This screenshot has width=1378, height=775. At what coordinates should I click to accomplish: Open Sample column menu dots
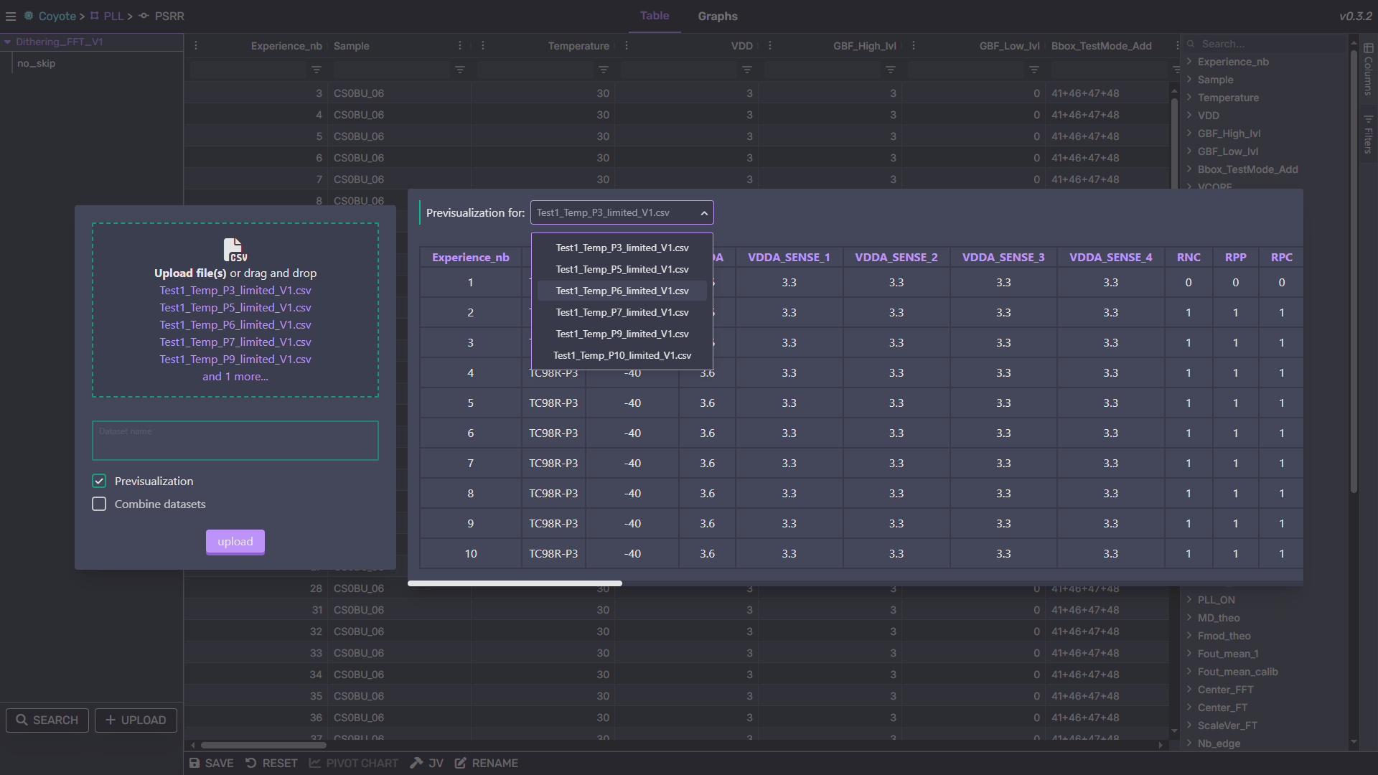point(460,45)
